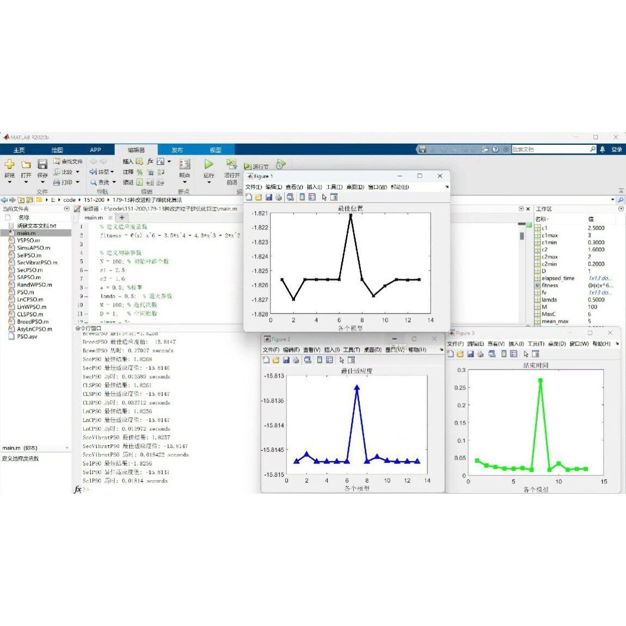This screenshot has width=626, height=626.
Task: Click the 'code' folder in the address path
Action: (x=70, y=200)
